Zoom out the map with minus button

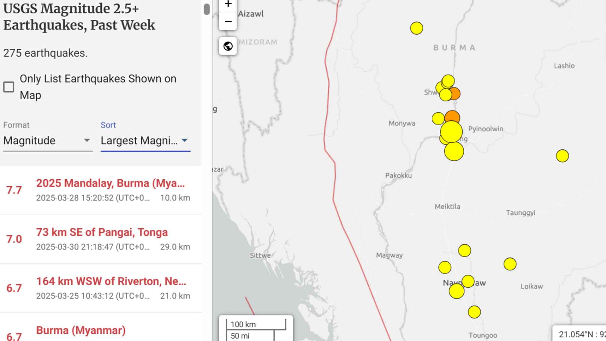pos(228,21)
